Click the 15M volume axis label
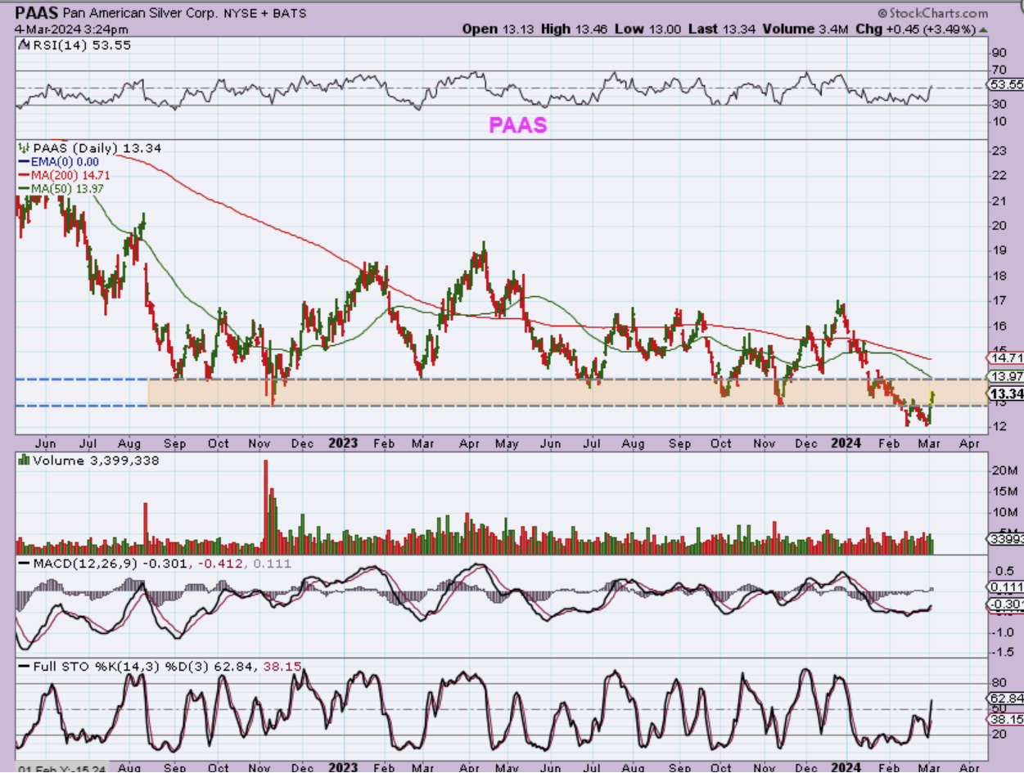1024x773 pixels. 1004,492
